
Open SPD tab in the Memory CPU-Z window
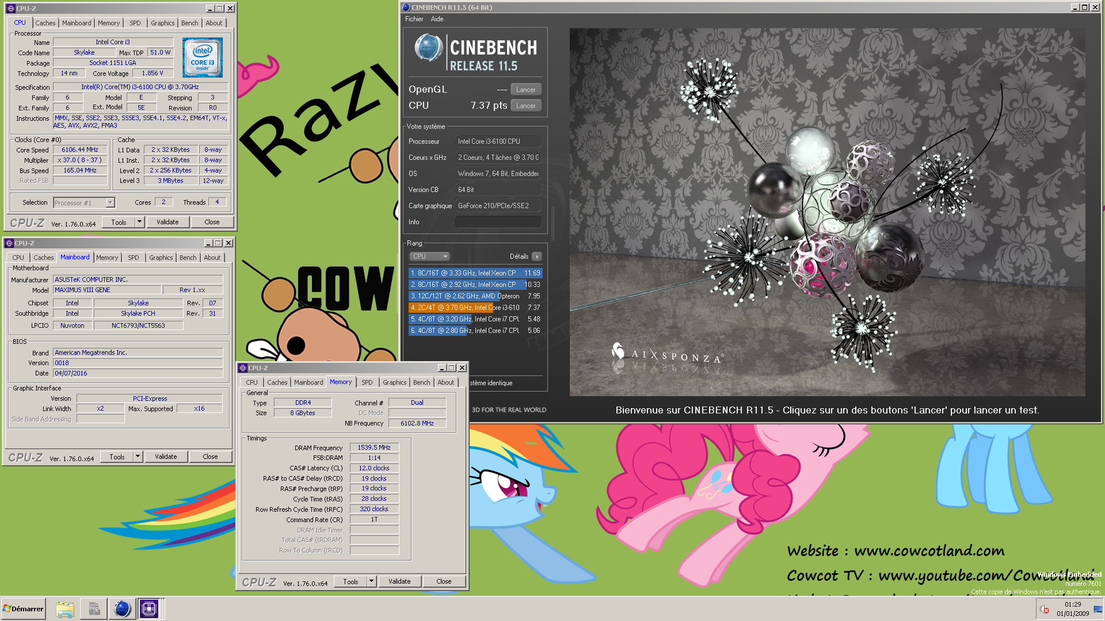pyautogui.click(x=367, y=382)
